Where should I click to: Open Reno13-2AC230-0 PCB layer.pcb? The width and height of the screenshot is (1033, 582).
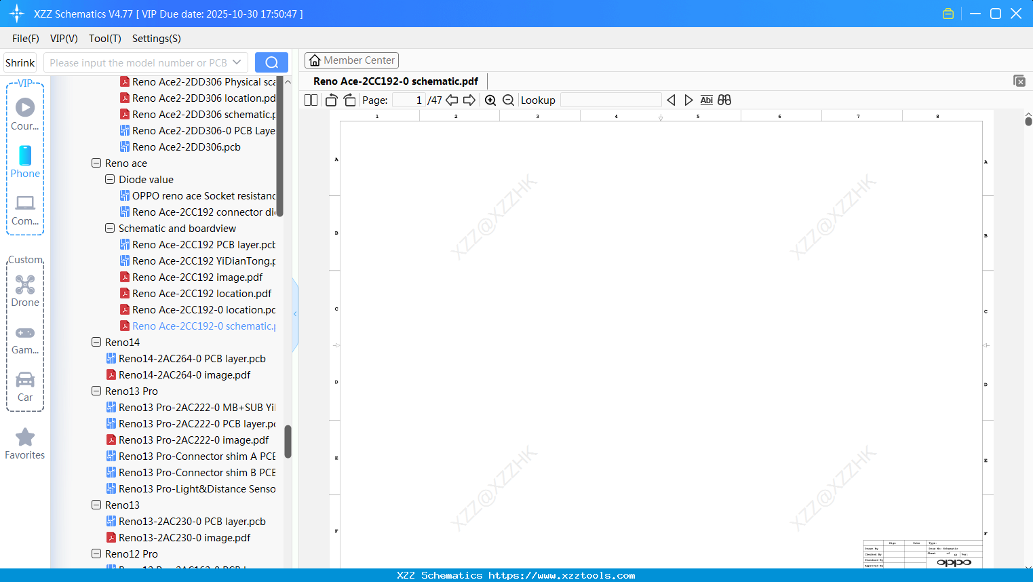(186, 522)
